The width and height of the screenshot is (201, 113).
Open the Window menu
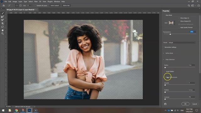tap(57, 2)
